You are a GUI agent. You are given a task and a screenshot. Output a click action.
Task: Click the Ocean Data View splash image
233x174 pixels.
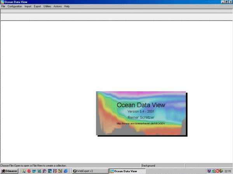[x=141, y=113]
